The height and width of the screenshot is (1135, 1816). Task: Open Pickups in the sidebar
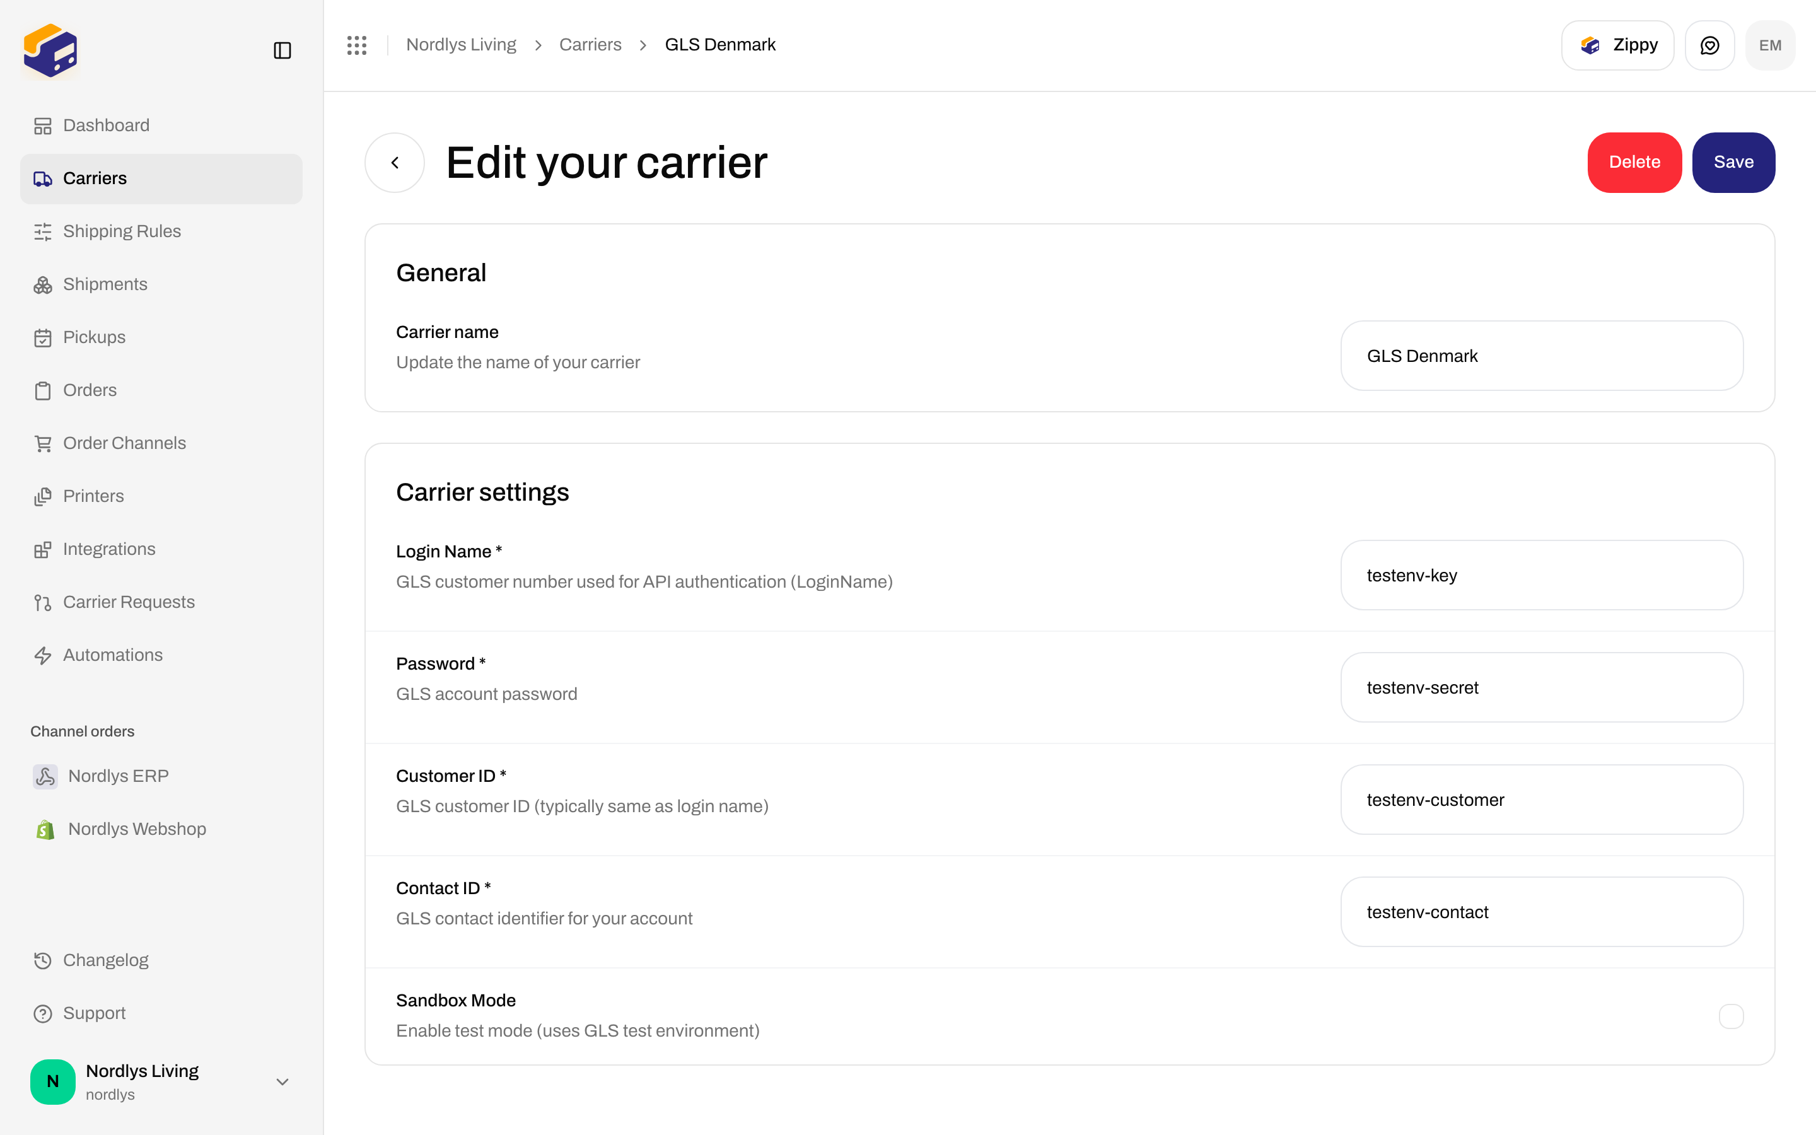[x=161, y=337]
